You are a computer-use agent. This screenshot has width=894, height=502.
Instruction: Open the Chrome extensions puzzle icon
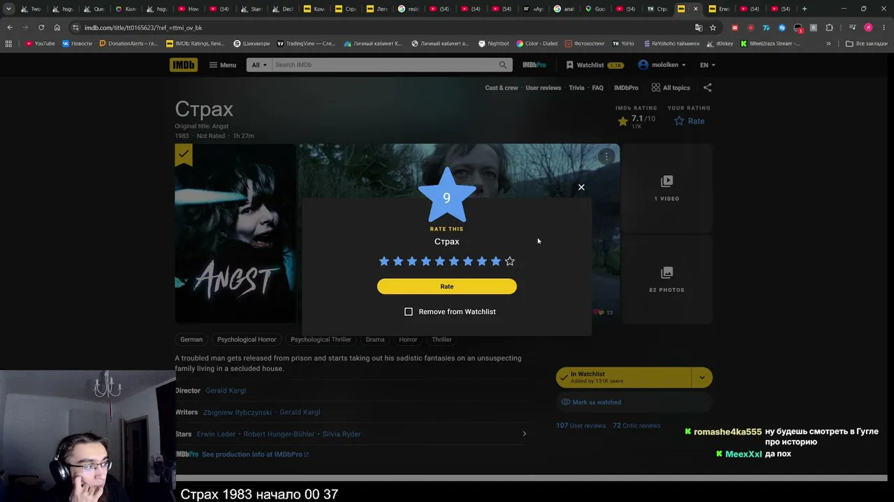[x=829, y=27]
